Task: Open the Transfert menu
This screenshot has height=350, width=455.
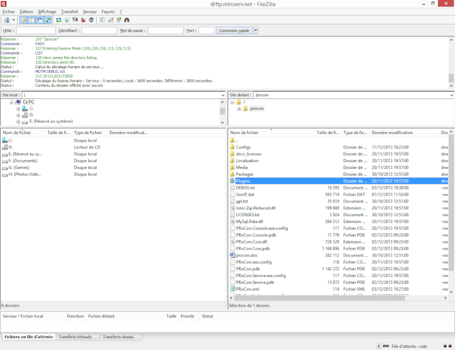Action: [x=69, y=11]
